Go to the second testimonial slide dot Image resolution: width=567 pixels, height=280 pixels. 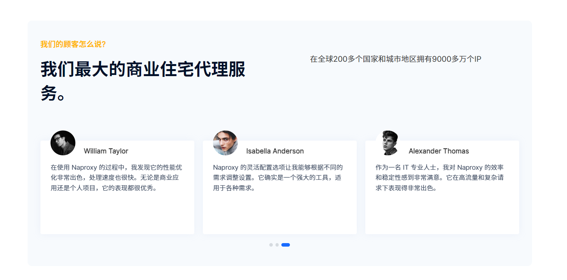[277, 245]
